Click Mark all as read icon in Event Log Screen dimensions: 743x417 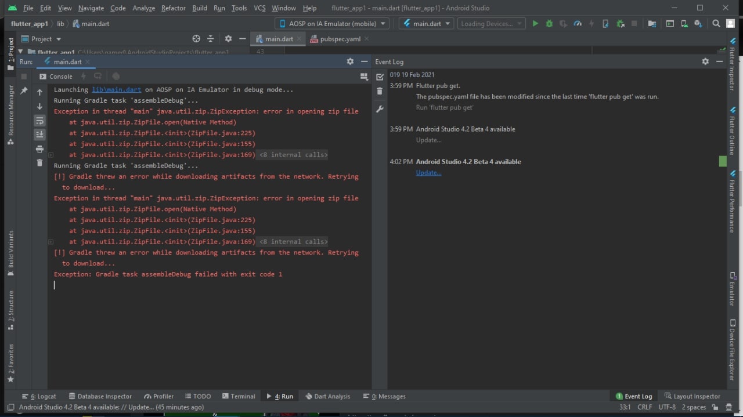tap(380, 77)
